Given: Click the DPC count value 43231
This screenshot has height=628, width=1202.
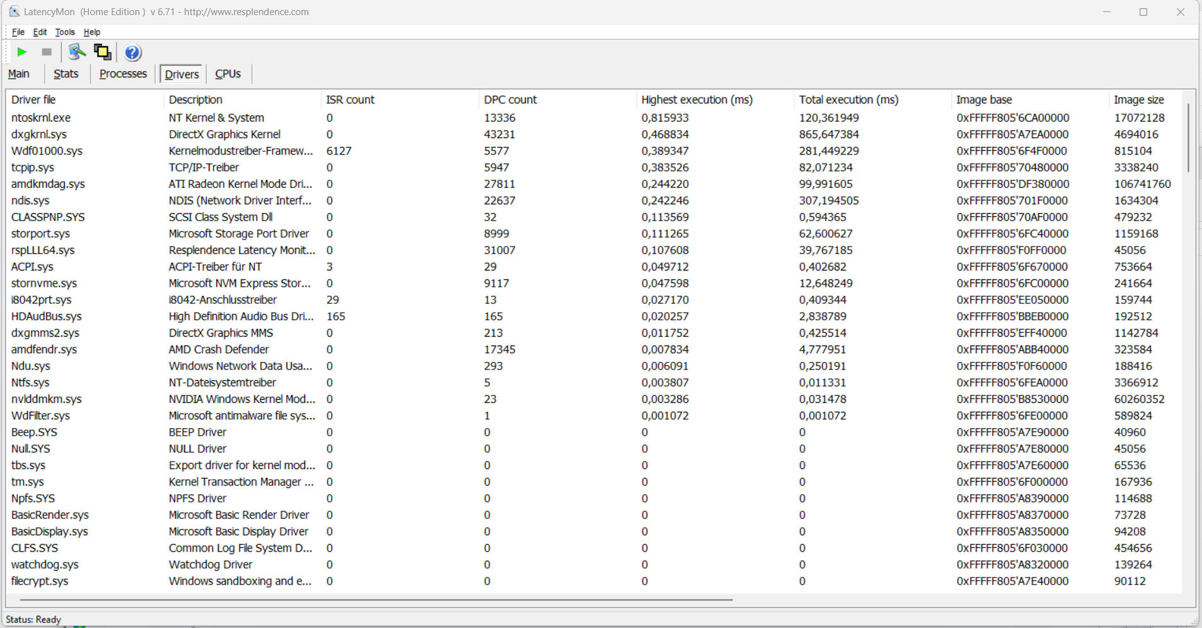Looking at the screenshot, I should (500, 134).
